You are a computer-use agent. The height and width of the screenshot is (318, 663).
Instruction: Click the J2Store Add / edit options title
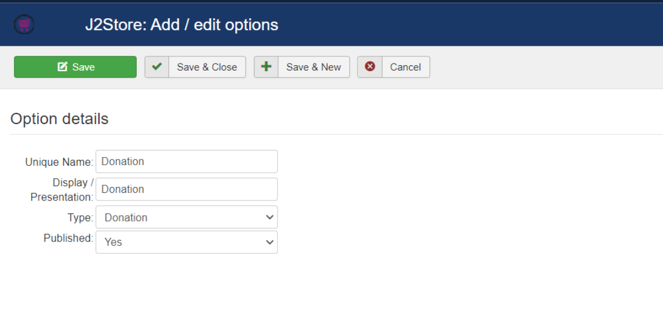pos(182,25)
